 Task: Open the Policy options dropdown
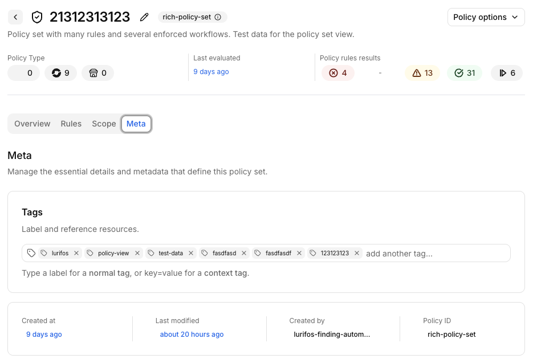[486, 17]
